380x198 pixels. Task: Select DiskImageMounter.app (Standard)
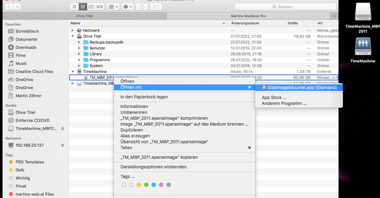(x=299, y=87)
